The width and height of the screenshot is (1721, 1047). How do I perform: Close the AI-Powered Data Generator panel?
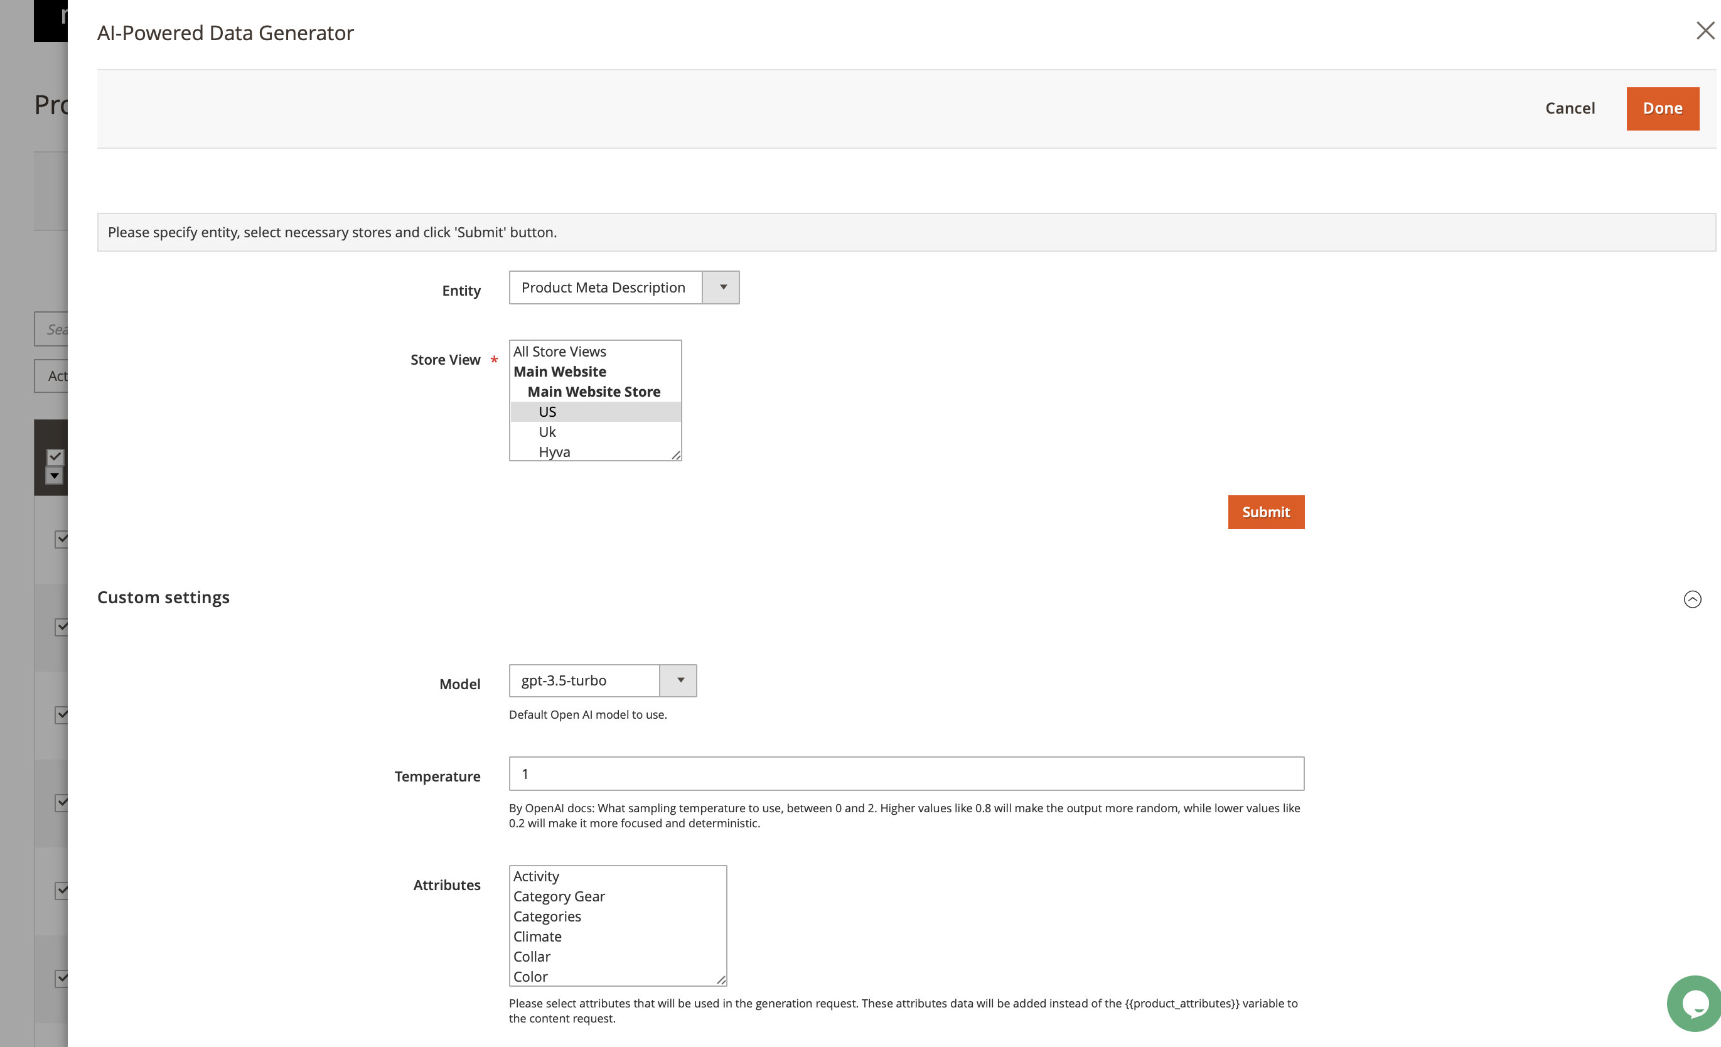1705,31
